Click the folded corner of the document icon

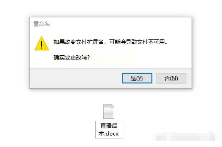coord(113,106)
